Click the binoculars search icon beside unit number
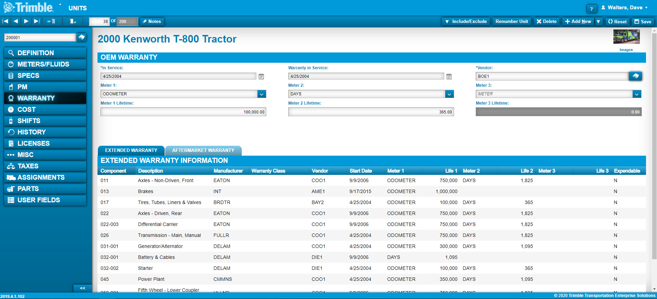This screenshot has height=299, width=657. [81, 37]
